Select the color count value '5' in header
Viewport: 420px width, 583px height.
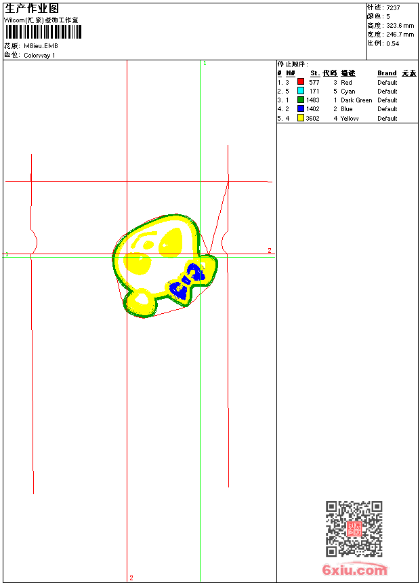point(388,17)
